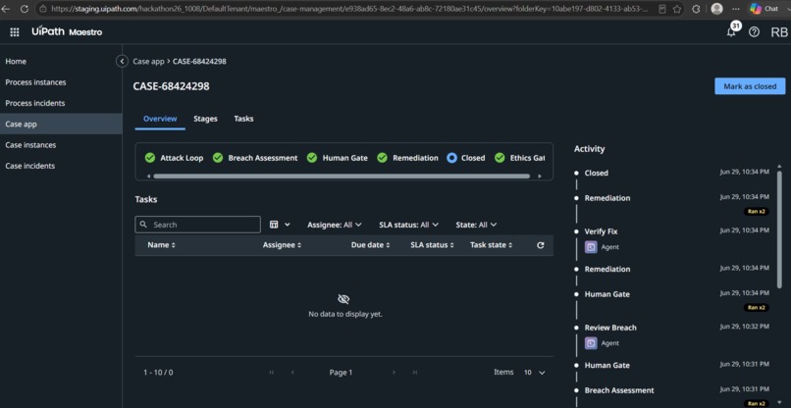
Task: Click the Breach Assessment green checkmark
Action: (218, 158)
